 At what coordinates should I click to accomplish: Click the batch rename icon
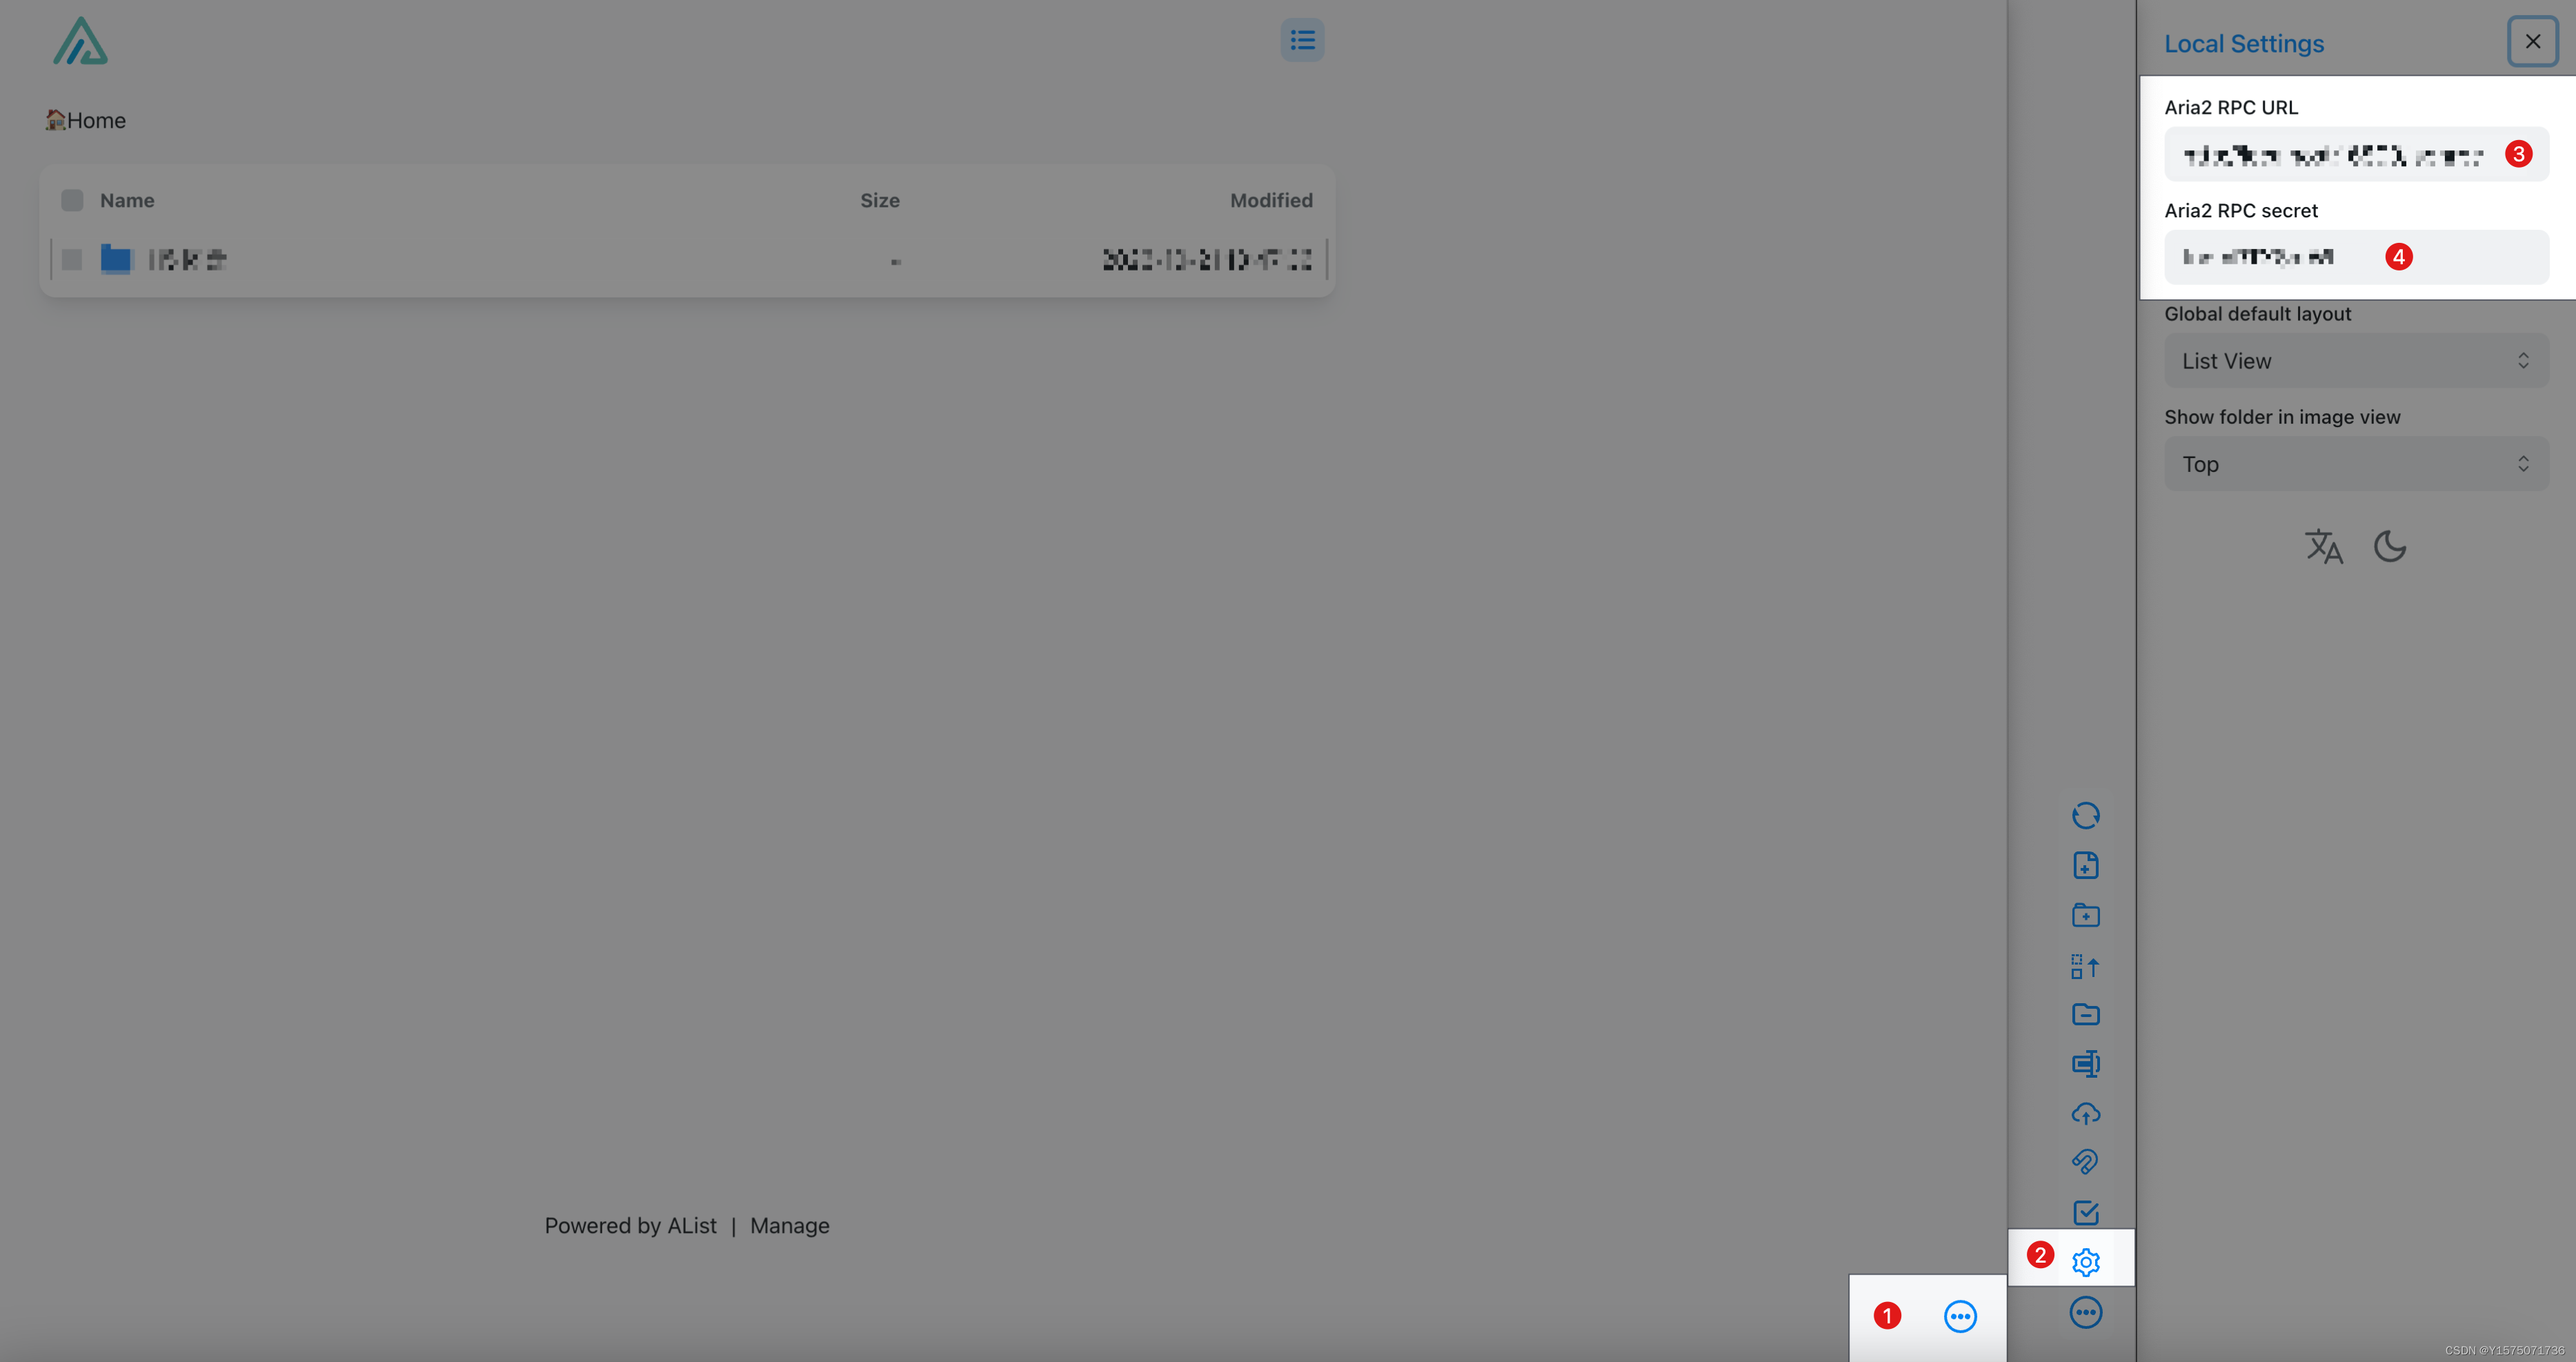tap(2085, 1063)
